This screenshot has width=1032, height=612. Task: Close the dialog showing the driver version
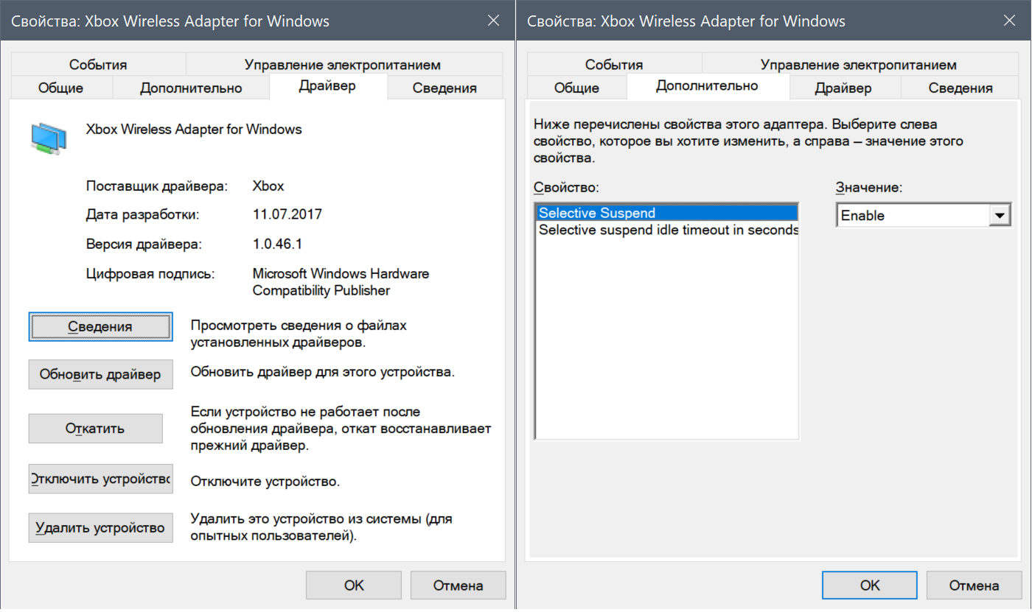click(x=494, y=21)
